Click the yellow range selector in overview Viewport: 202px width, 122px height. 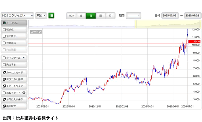168,24
